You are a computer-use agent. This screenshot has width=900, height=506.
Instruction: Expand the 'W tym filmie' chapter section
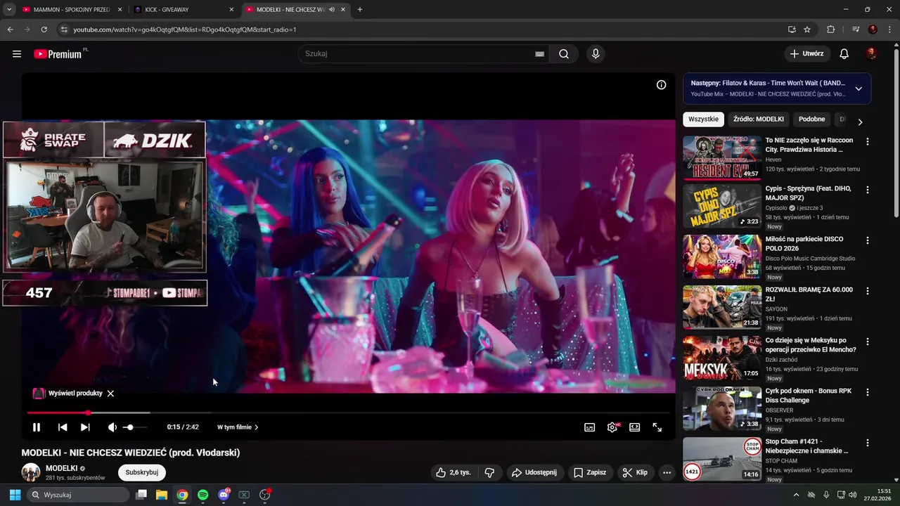pyautogui.click(x=238, y=427)
